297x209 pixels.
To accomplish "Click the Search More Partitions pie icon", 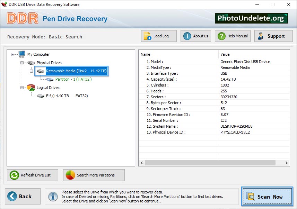I will pos(70,175).
